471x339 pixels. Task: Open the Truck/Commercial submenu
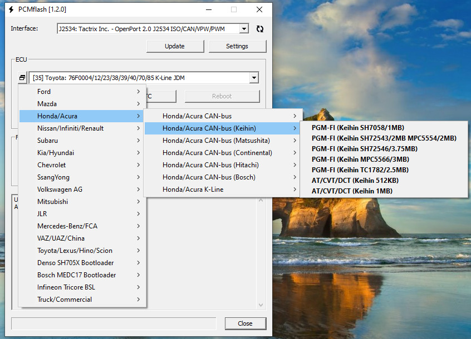point(82,300)
